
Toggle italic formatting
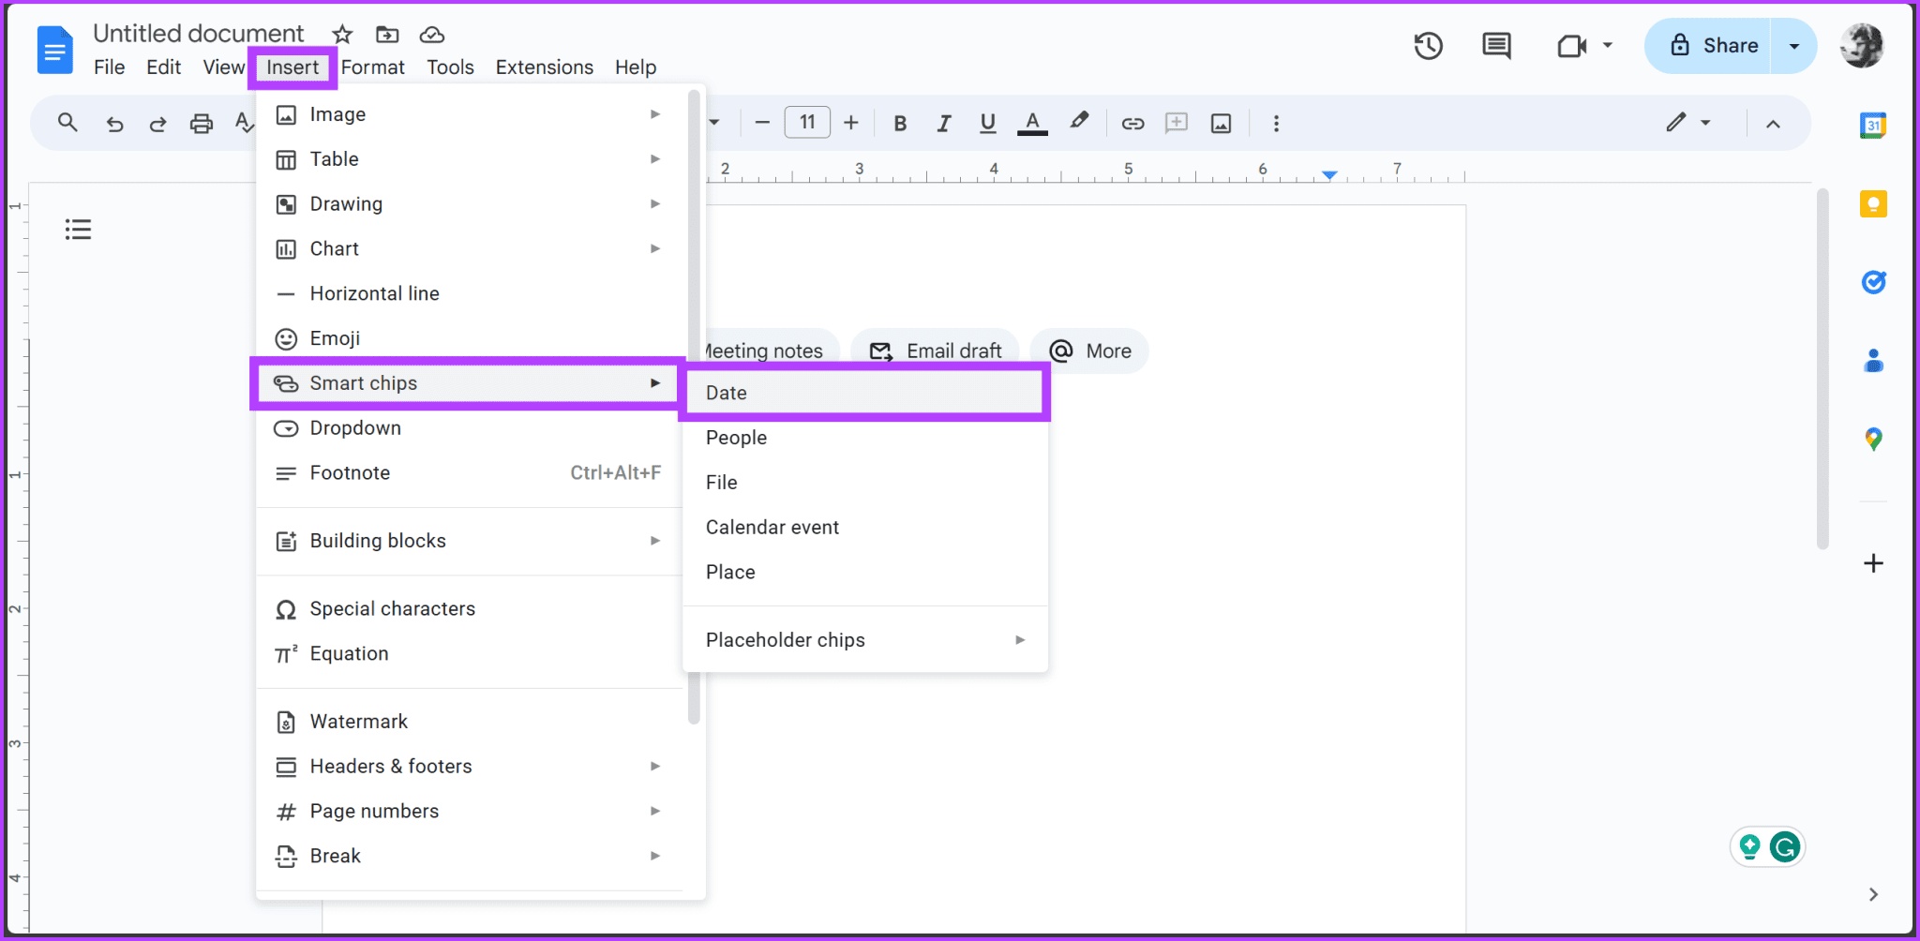(943, 122)
